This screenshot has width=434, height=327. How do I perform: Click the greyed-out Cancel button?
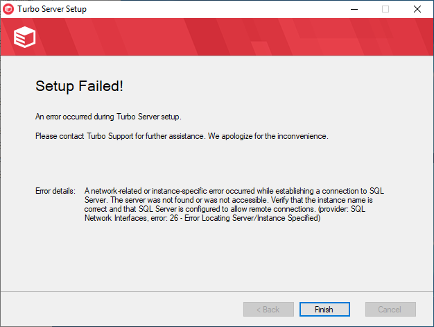[390, 310]
